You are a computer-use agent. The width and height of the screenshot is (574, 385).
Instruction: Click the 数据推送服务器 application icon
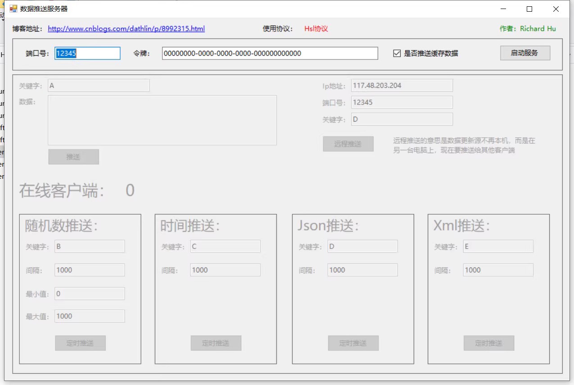(14, 9)
